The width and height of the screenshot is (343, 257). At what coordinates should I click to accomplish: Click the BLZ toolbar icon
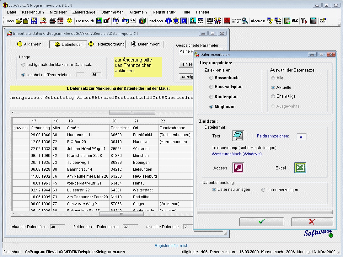pos(295,21)
